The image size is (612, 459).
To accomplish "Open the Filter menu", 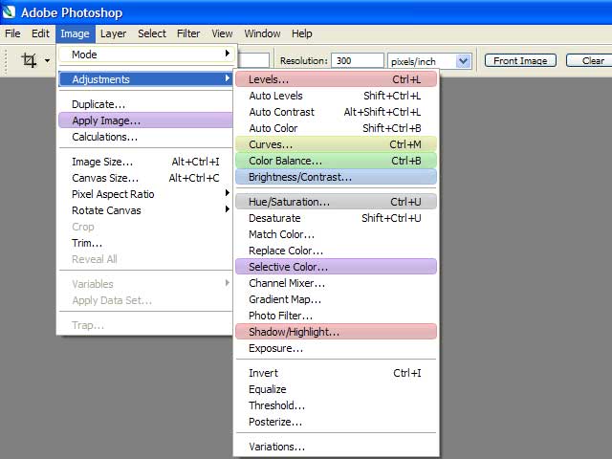I will coord(188,33).
